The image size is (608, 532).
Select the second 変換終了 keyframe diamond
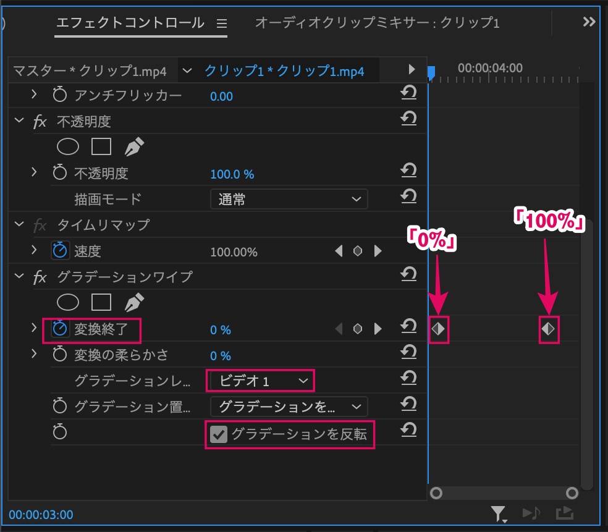548,329
